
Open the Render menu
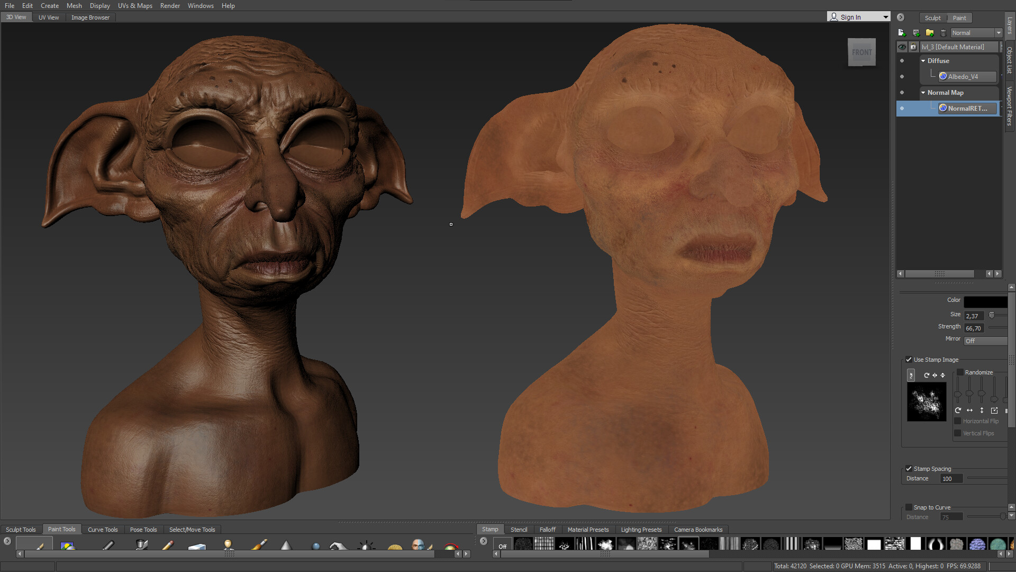click(170, 5)
